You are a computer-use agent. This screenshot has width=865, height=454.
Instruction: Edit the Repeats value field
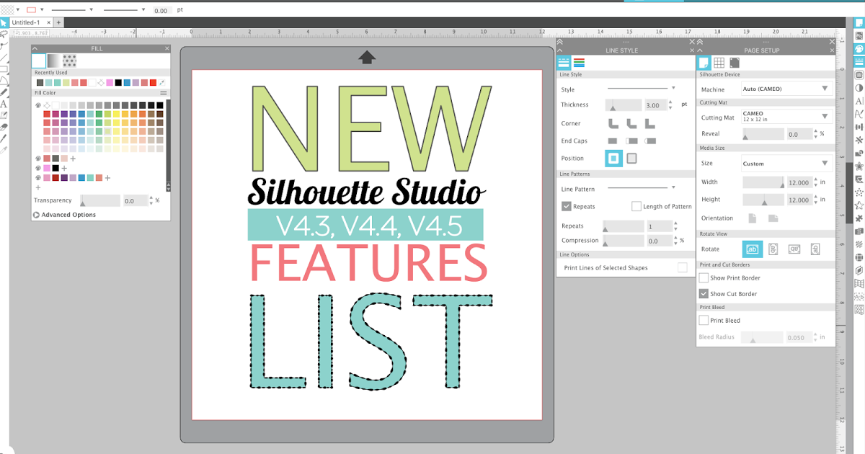659,226
